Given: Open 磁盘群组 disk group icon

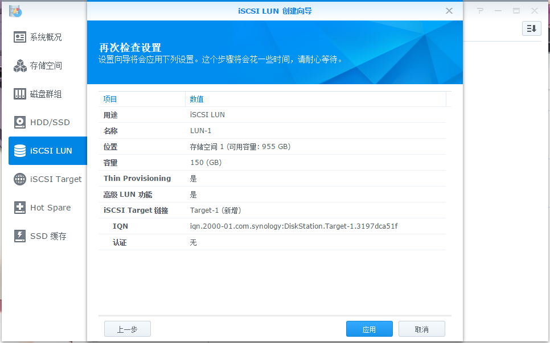Looking at the screenshot, I should [x=20, y=94].
